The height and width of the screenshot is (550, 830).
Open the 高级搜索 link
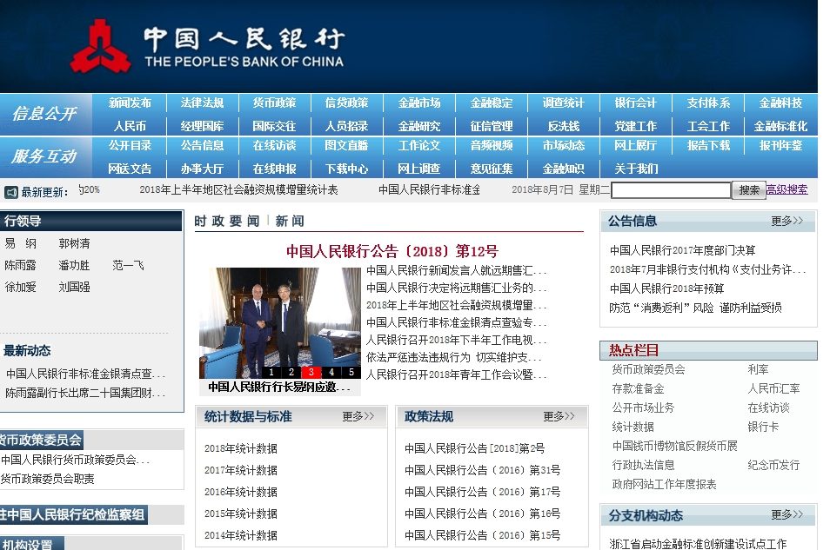tap(786, 189)
